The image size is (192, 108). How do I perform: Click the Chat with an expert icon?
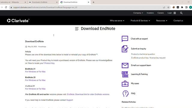125,39
